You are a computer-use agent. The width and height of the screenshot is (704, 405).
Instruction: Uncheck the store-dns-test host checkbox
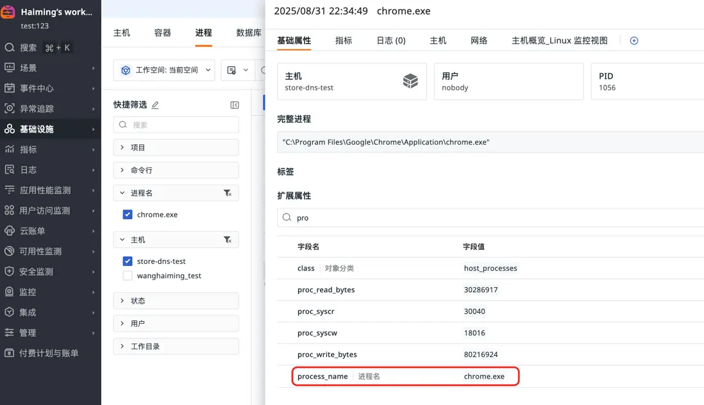(x=128, y=261)
